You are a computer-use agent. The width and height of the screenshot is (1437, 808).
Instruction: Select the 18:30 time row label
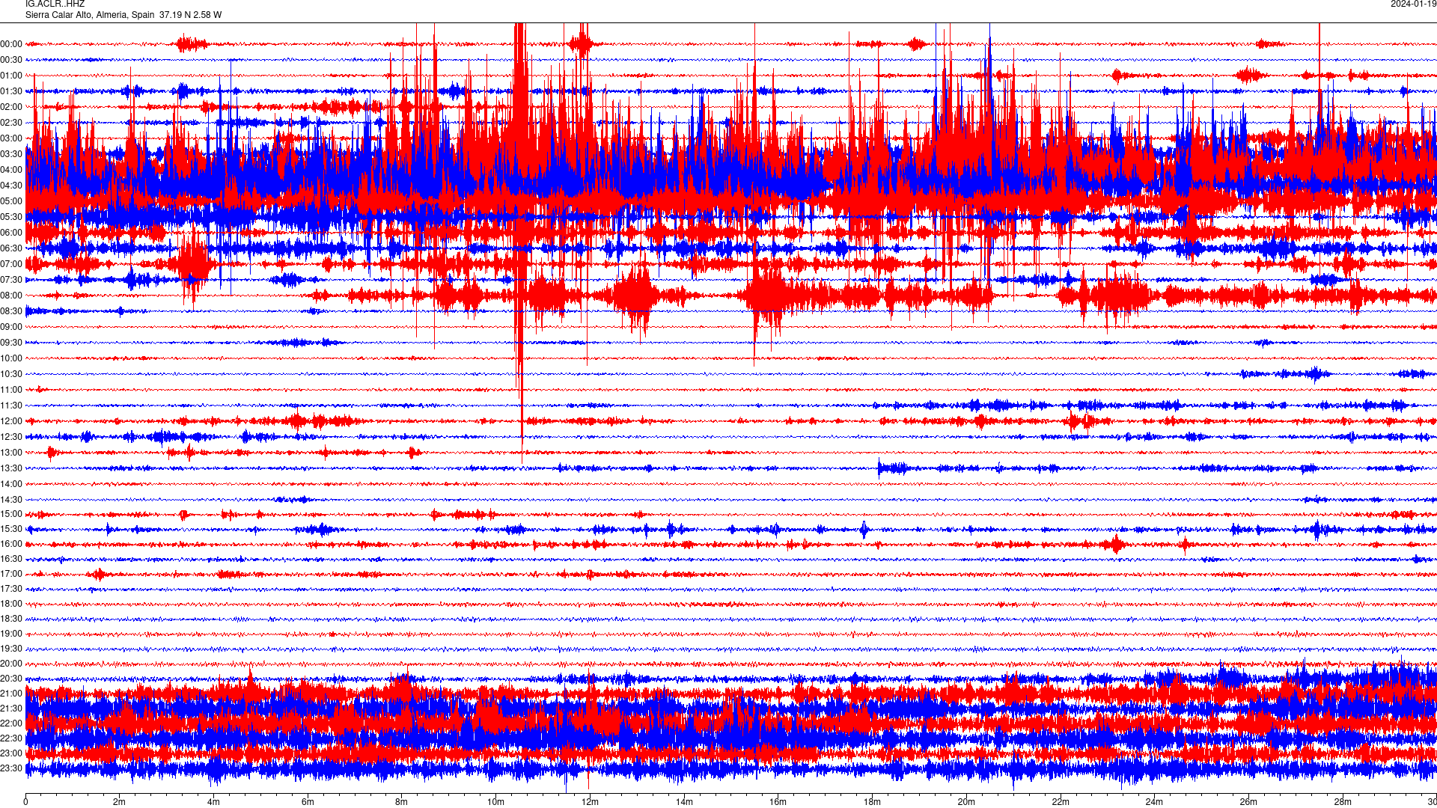click(x=11, y=619)
